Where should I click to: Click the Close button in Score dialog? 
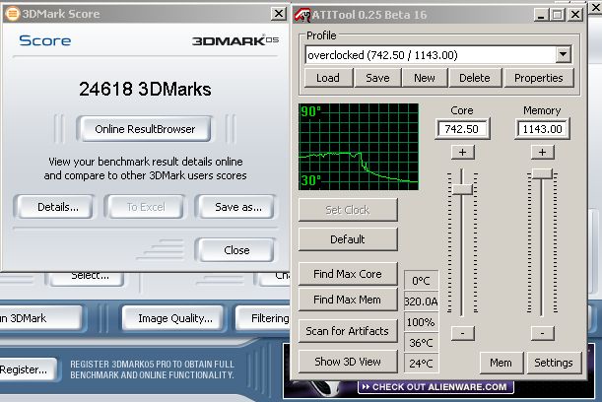236,250
